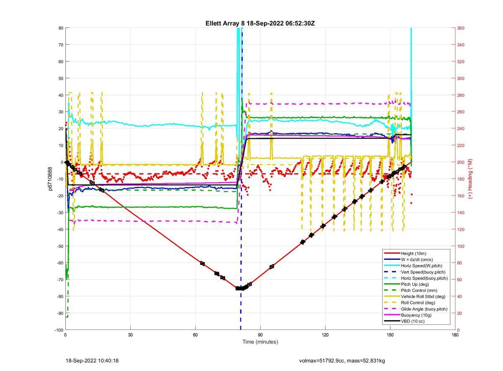Click the left axis tick label -100

coord(58,330)
